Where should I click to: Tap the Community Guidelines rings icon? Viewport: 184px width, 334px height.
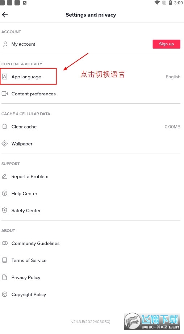point(4,243)
